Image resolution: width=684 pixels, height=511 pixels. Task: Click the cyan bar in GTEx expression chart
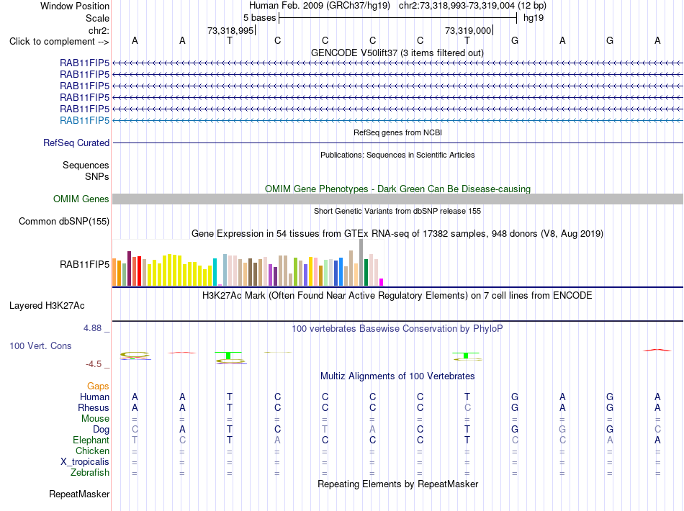coord(215,272)
